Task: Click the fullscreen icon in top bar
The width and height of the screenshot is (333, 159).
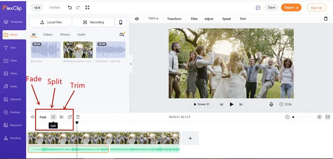Action: click(x=87, y=7)
